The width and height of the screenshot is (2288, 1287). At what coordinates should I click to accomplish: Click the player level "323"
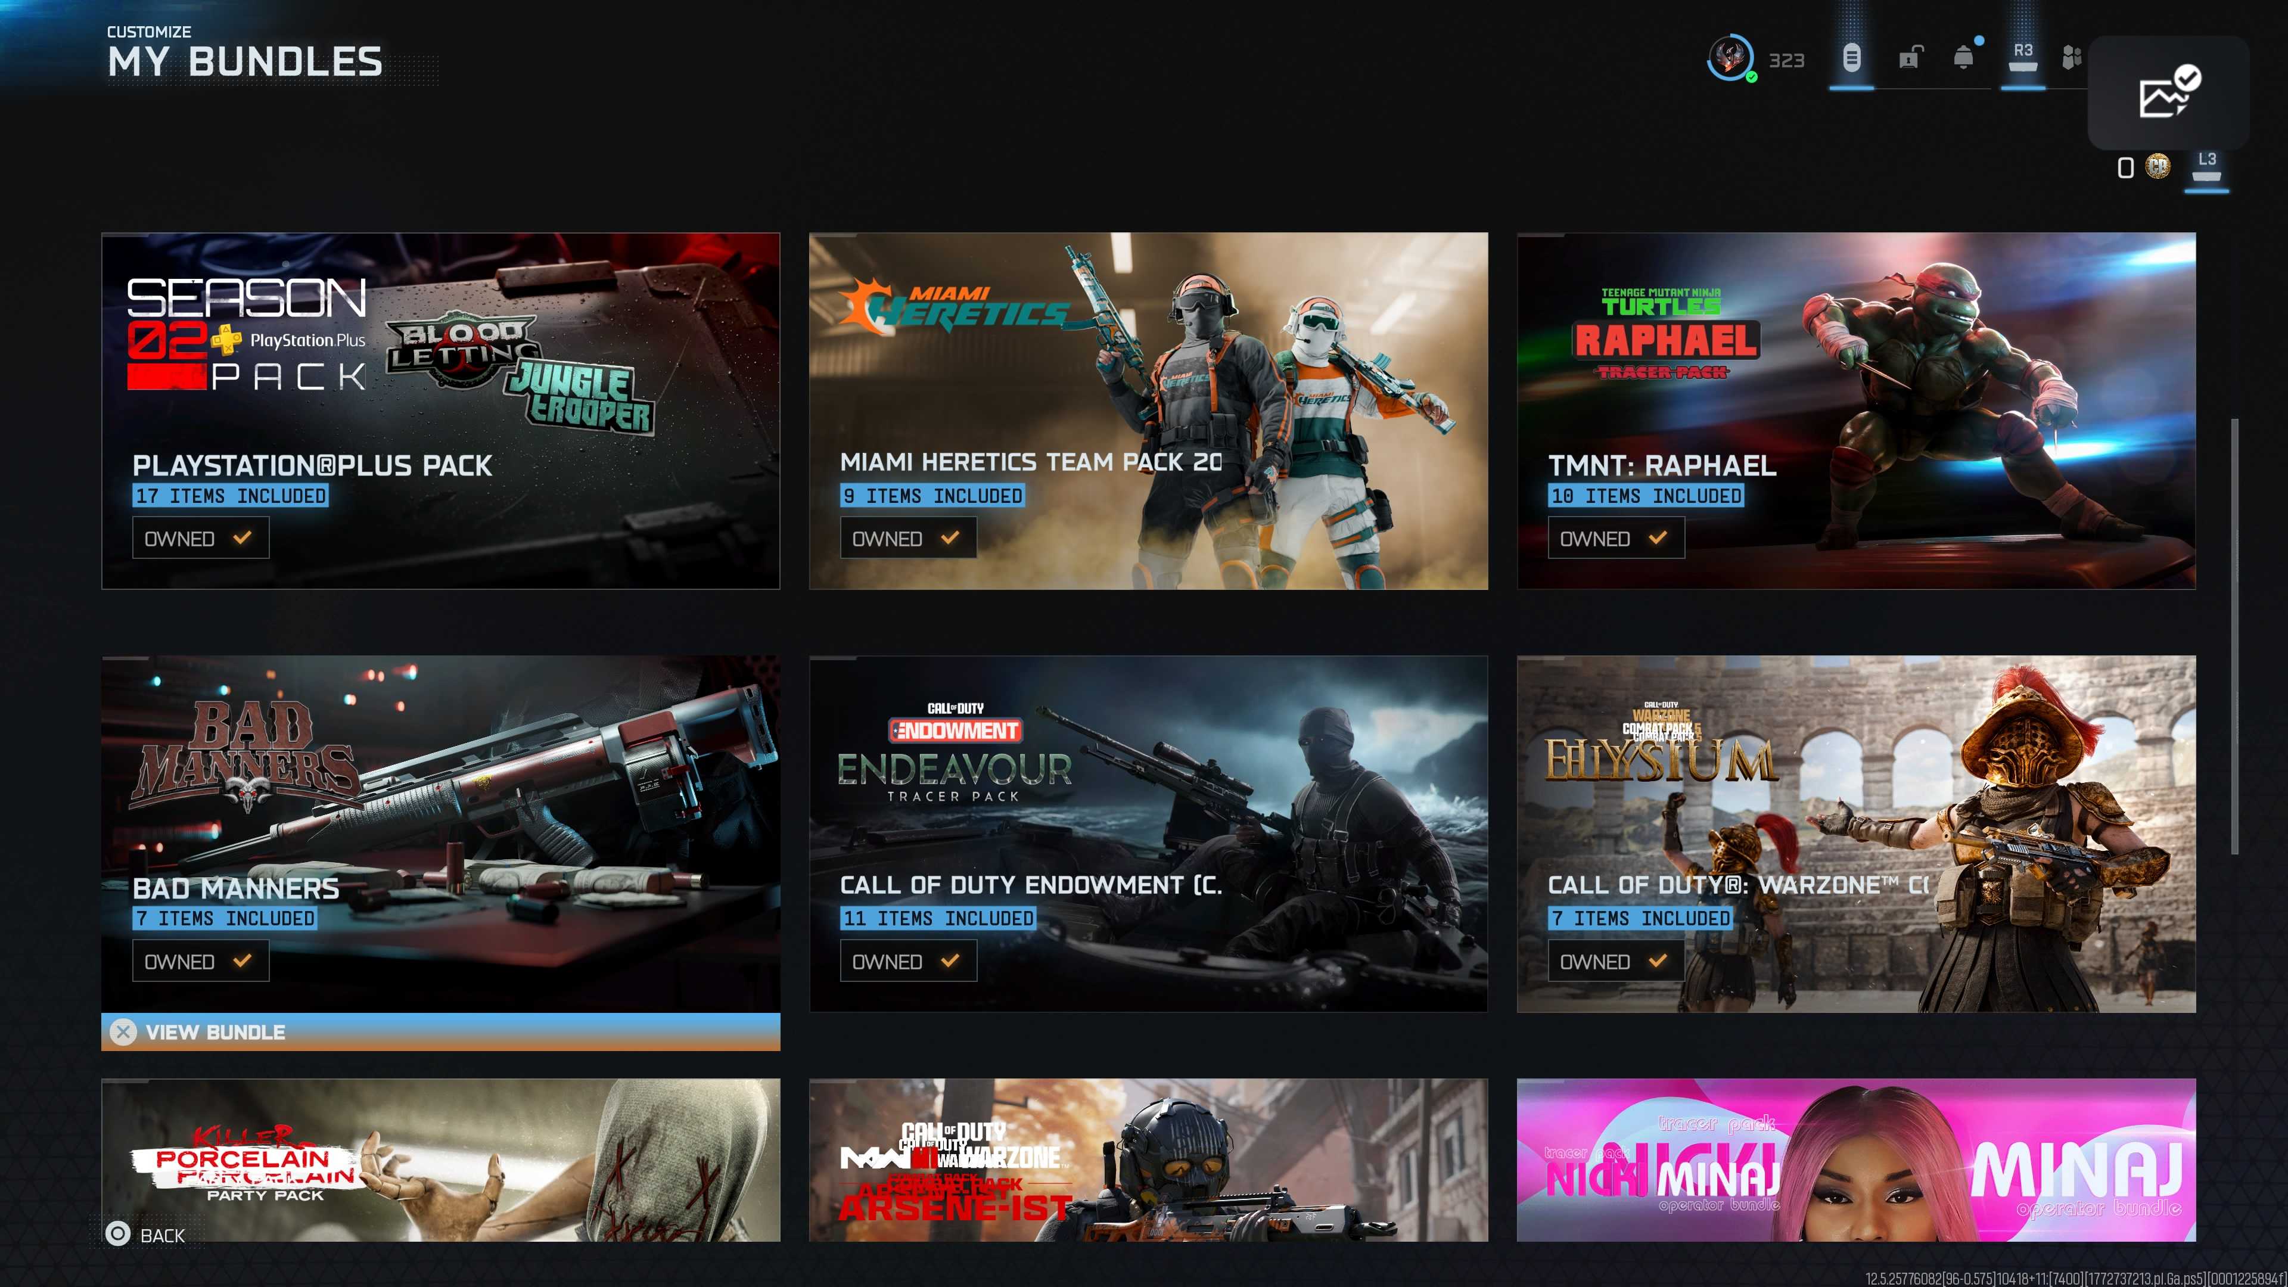tap(1786, 60)
